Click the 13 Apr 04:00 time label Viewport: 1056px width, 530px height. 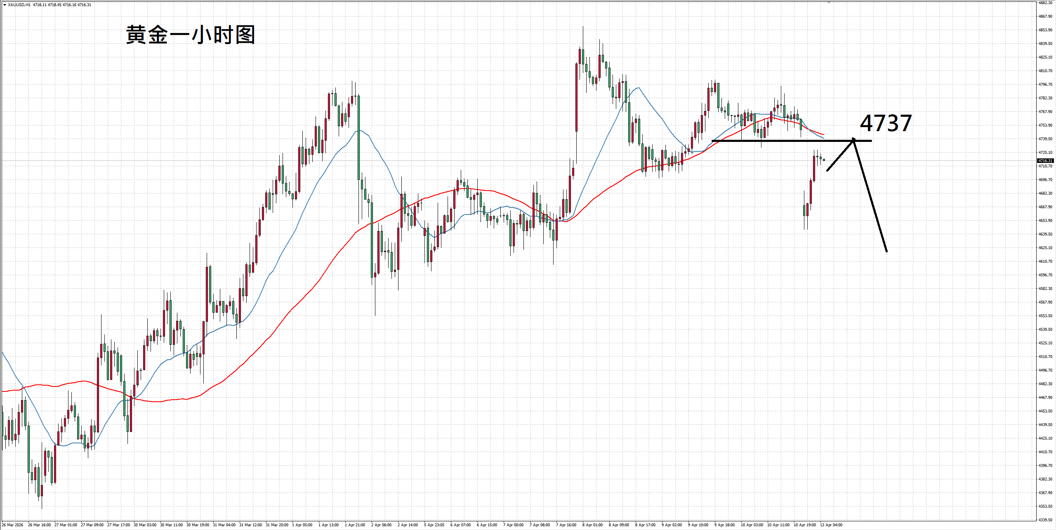[x=831, y=525]
